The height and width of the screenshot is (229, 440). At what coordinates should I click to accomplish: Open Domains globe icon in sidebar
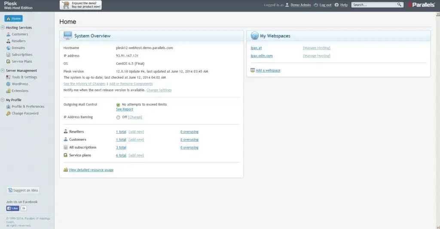pos(8,48)
